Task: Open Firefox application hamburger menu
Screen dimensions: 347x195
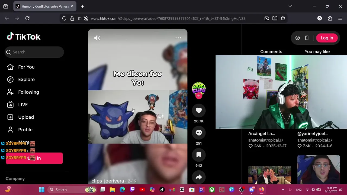Action: pyautogui.click(x=340, y=18)
